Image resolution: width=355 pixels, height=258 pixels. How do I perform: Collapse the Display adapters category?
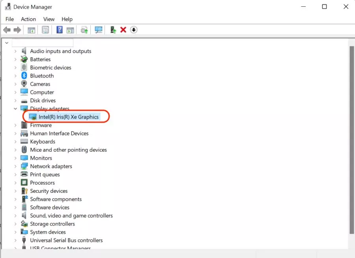pyautogui.click(x=15, y=108)
